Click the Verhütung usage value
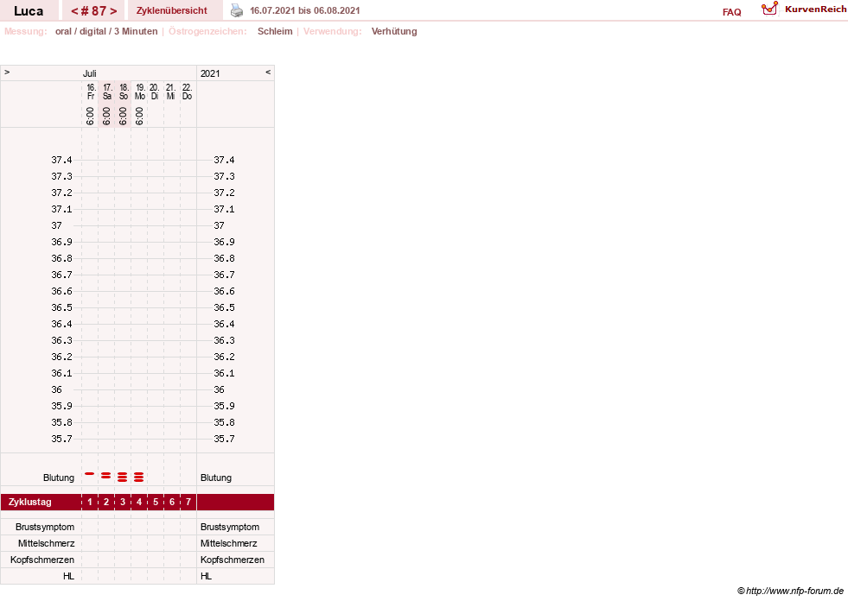The height and width of the screenshot is (601, 848). point(393,31)
